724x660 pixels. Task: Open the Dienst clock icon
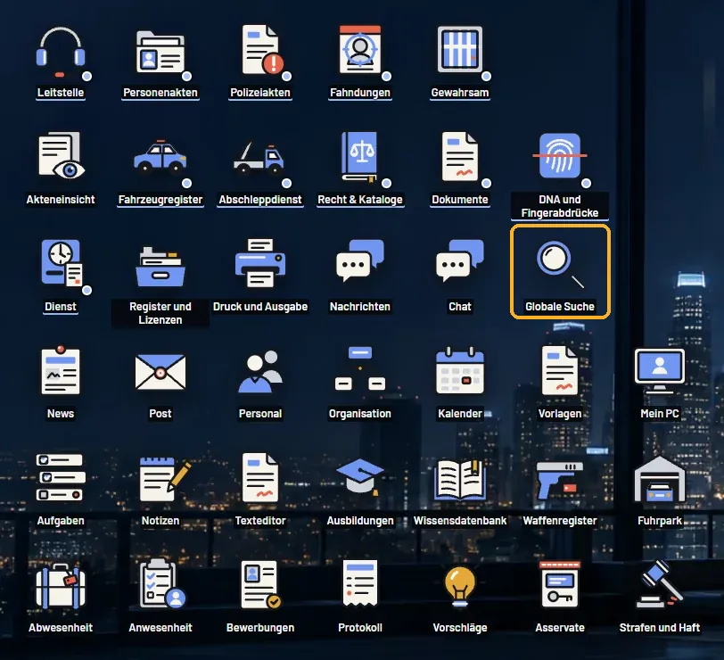[61, 263]
